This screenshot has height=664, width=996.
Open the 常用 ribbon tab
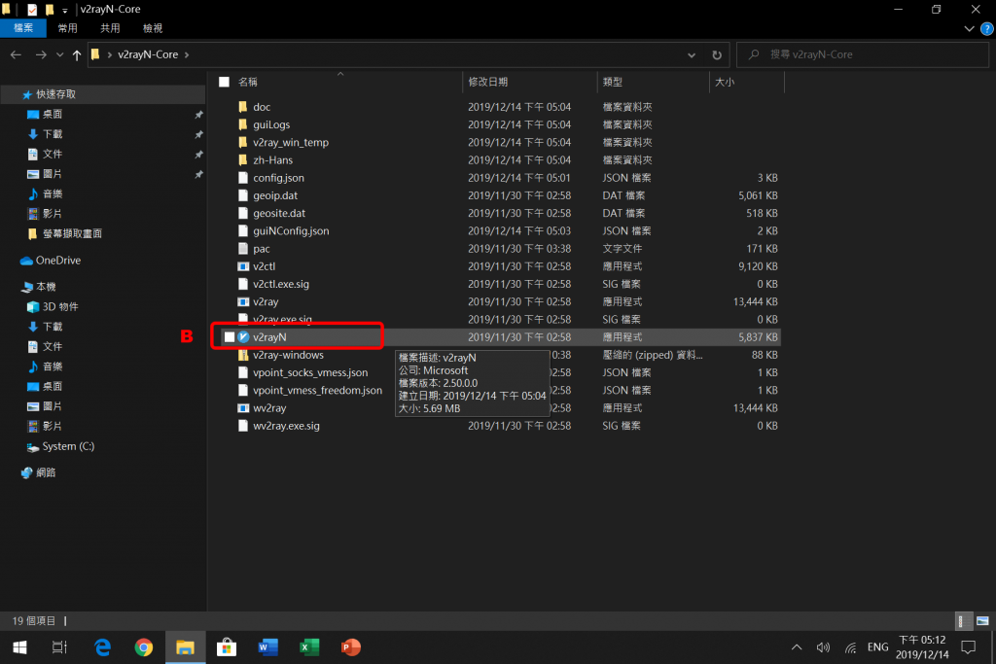pos(67,28)
